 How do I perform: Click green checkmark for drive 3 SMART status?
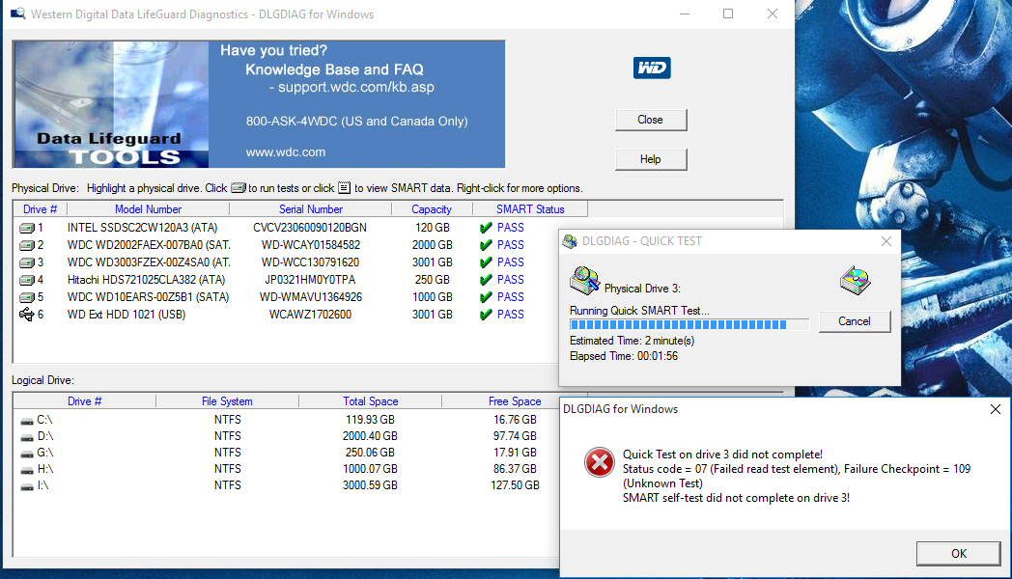click(486, 262)
